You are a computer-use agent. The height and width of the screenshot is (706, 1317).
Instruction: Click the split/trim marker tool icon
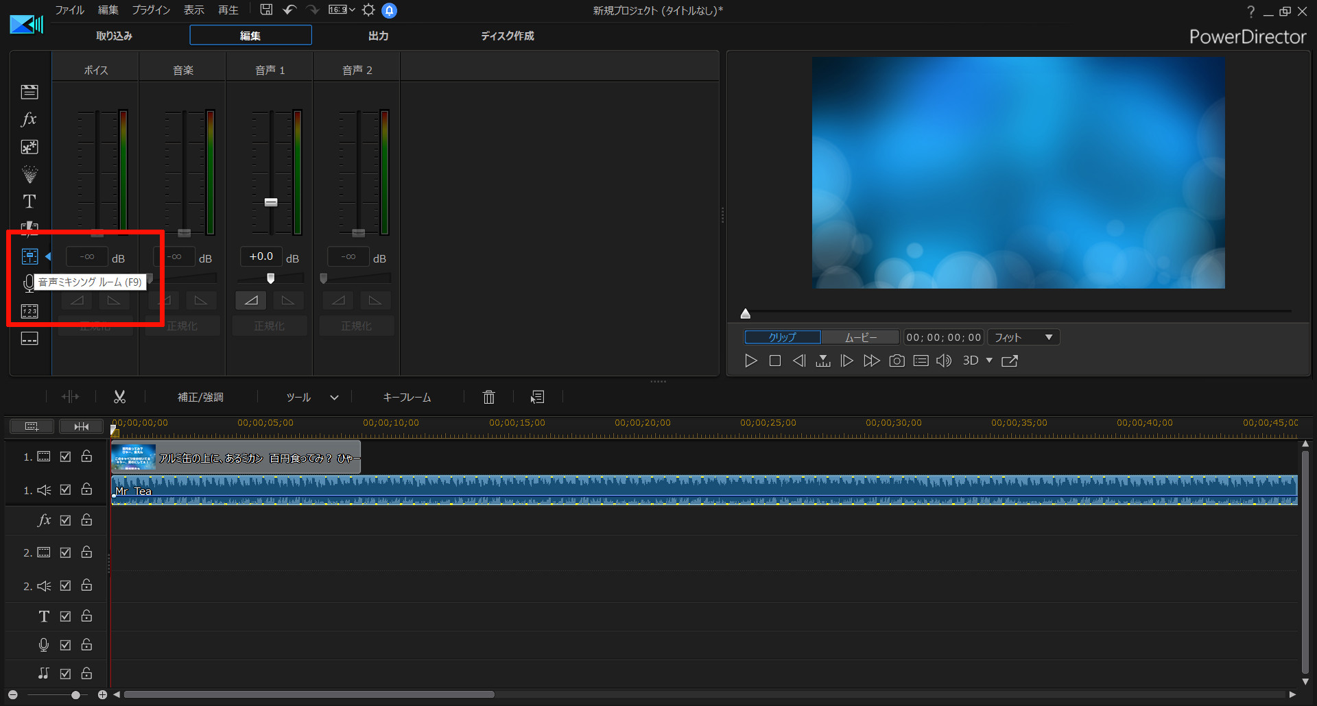coord(70,397)
